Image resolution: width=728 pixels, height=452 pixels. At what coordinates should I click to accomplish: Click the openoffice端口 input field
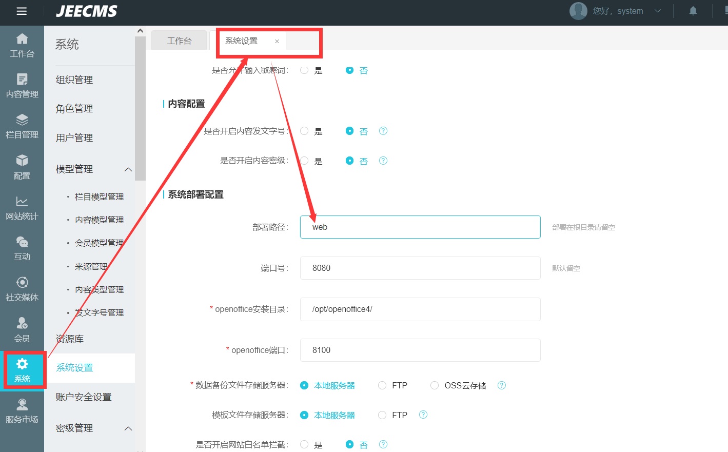pos(420,350)
